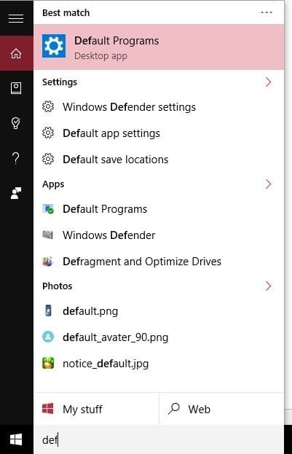Search the Web for def

[221, 409]
